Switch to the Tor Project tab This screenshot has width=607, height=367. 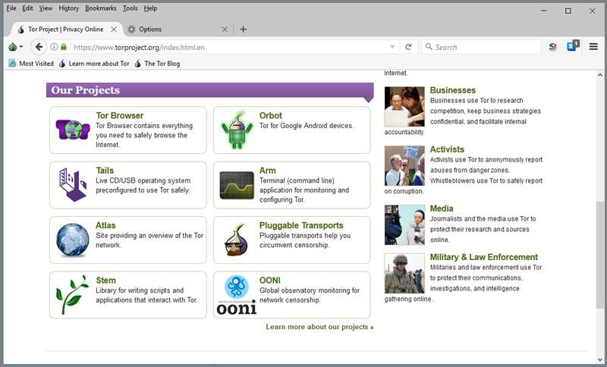click(x=66, y=29)
